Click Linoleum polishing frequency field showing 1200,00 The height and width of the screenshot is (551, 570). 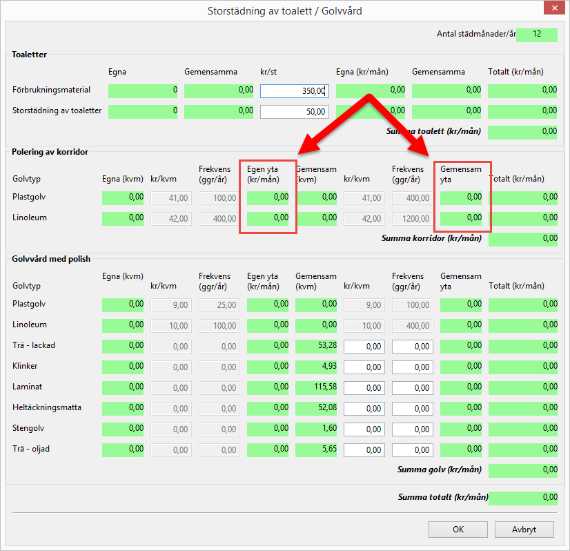pos(412,218)
